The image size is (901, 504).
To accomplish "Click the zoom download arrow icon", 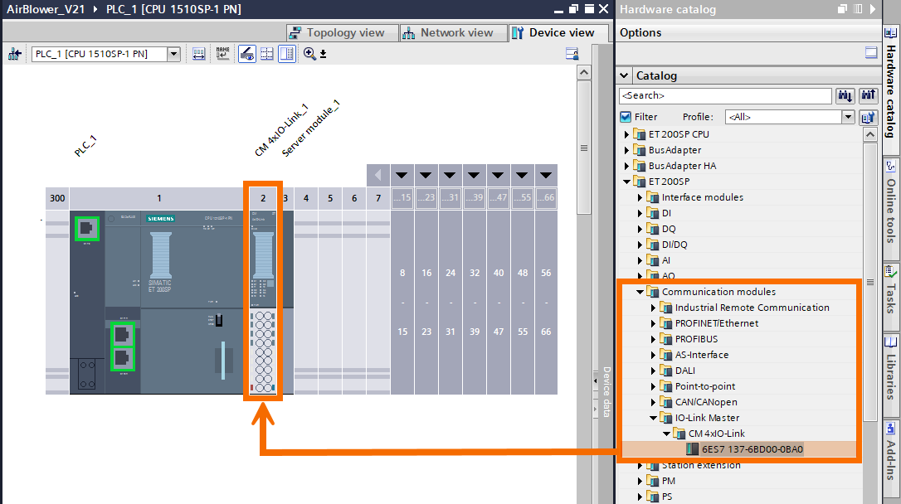I will (323, 54).
